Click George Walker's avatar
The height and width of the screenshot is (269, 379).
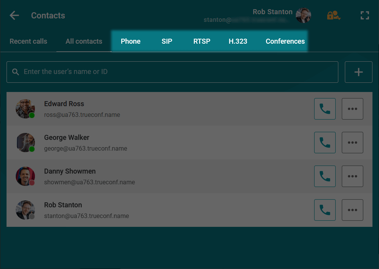pyautogui.click(x=25, y=143)
